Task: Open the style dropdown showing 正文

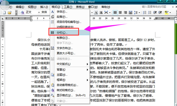Action: click(39, 12)
